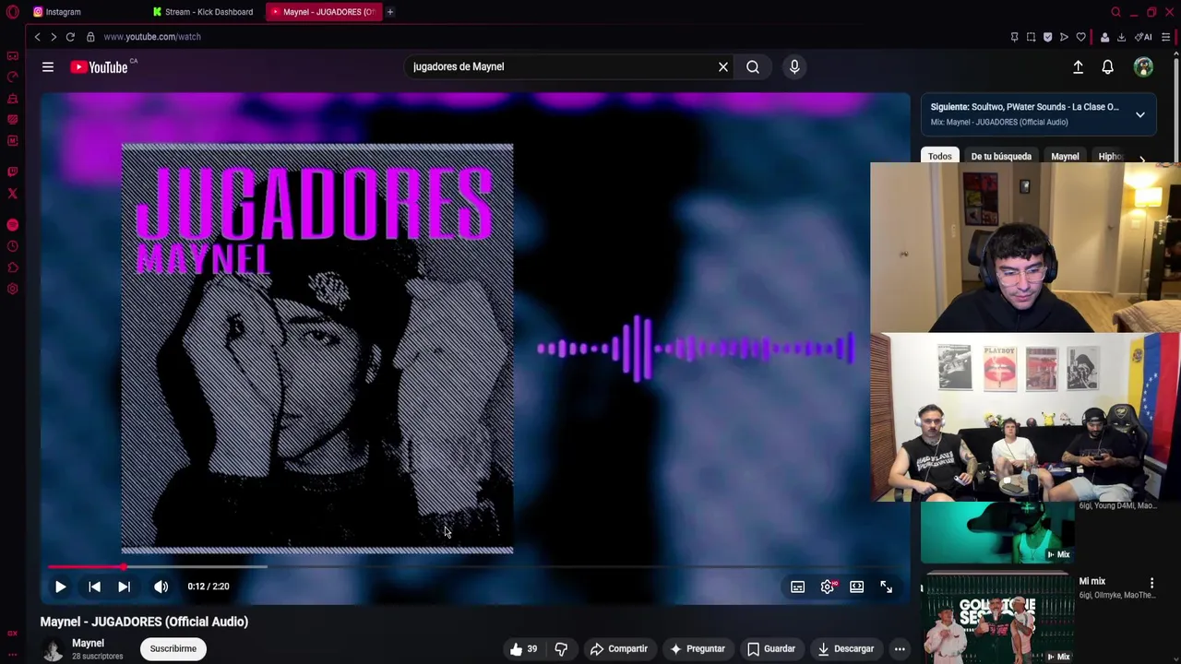Switch to Stream - Kick Dashboard tab
The image size is (1181, 664).
pyautogui.click(x=205, y=12)
